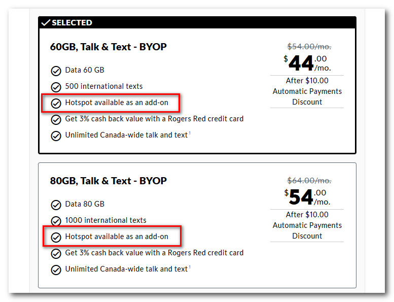Click check icon for Unlimited talk and text in 80GB plan
The width and height of the screenshot is (394, 302).
56,270
